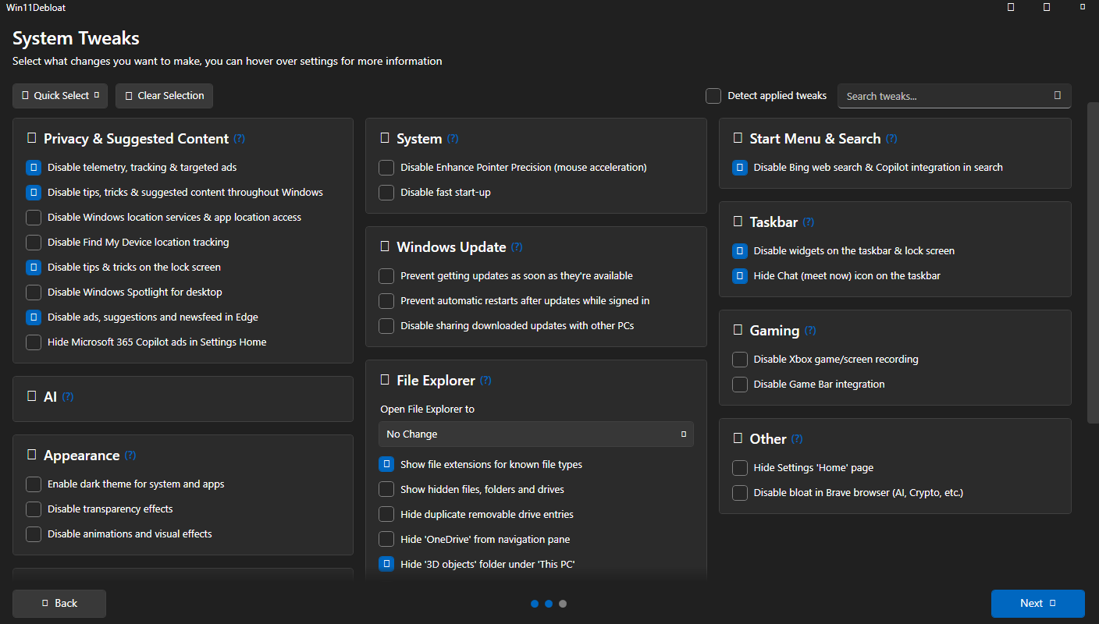Click the File Explorer section header icon
Screen dimensions: 1099x624
[x=385, y=380]
